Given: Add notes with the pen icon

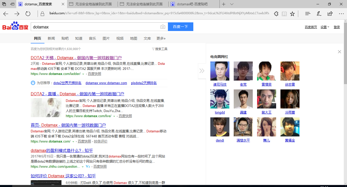Looking at the screenshot, I should tap(319, 14).
